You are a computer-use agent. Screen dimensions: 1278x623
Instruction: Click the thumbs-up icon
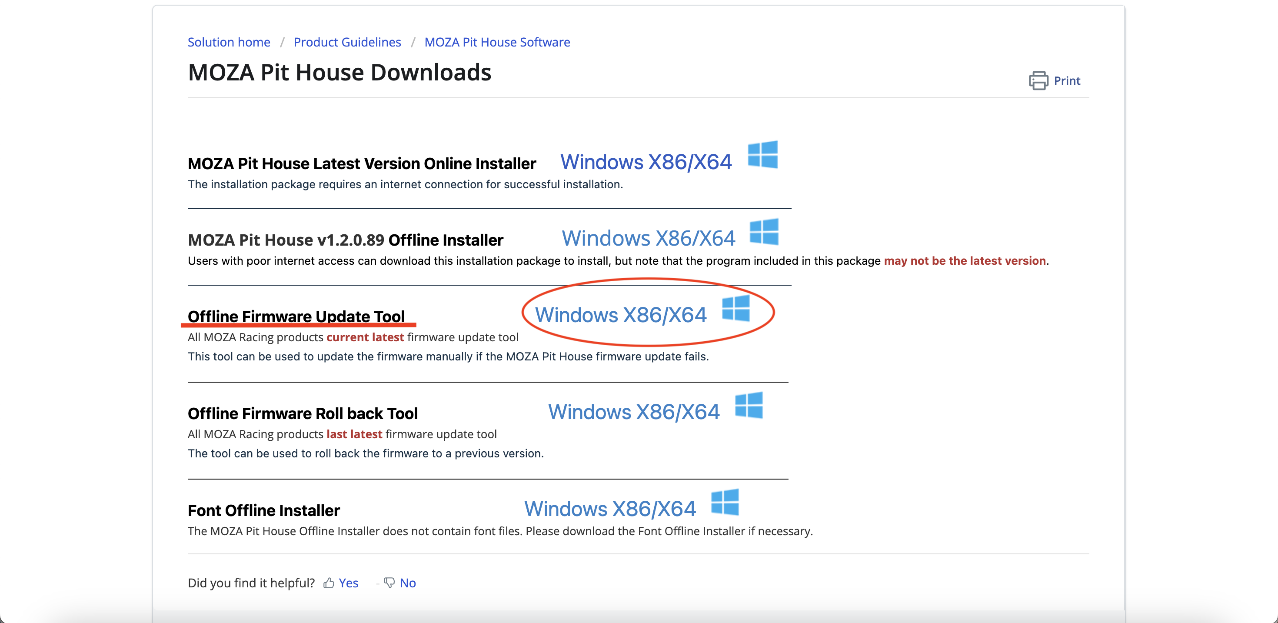point(329,583)
